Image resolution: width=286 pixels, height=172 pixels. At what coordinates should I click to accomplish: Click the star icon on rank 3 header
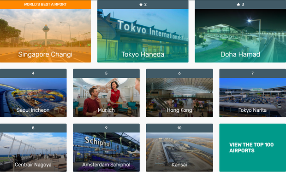click(x=238, y=4)
